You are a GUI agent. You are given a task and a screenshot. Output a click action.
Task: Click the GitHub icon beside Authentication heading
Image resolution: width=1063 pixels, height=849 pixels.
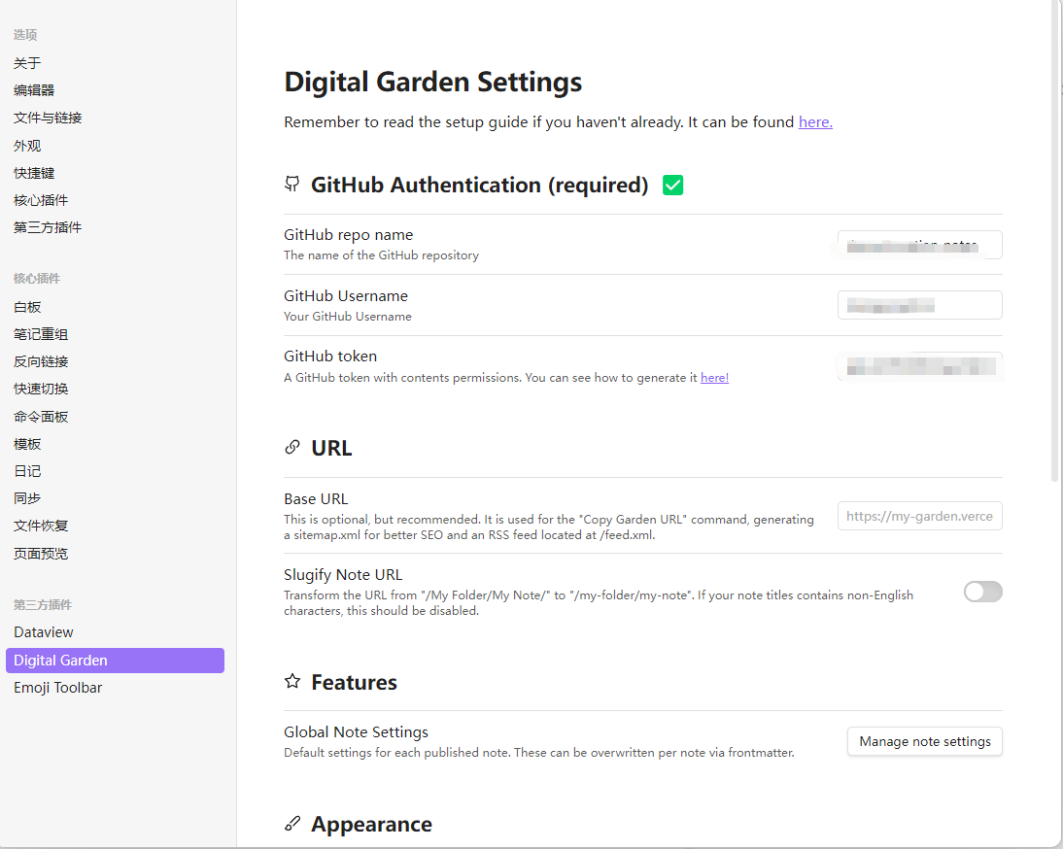(x=291, y=184)
